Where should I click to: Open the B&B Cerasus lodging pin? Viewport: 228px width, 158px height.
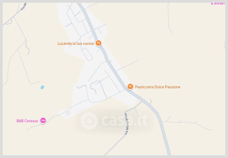point(43,120)
